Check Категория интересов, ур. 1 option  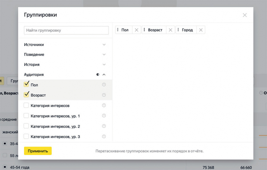tap(26, 116)
